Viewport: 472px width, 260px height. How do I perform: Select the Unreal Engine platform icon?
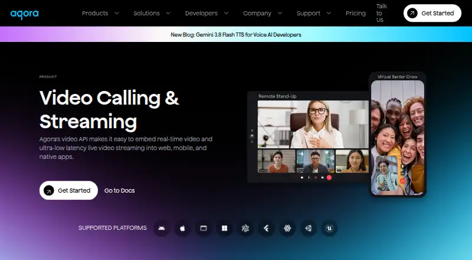tap(329, 228)
